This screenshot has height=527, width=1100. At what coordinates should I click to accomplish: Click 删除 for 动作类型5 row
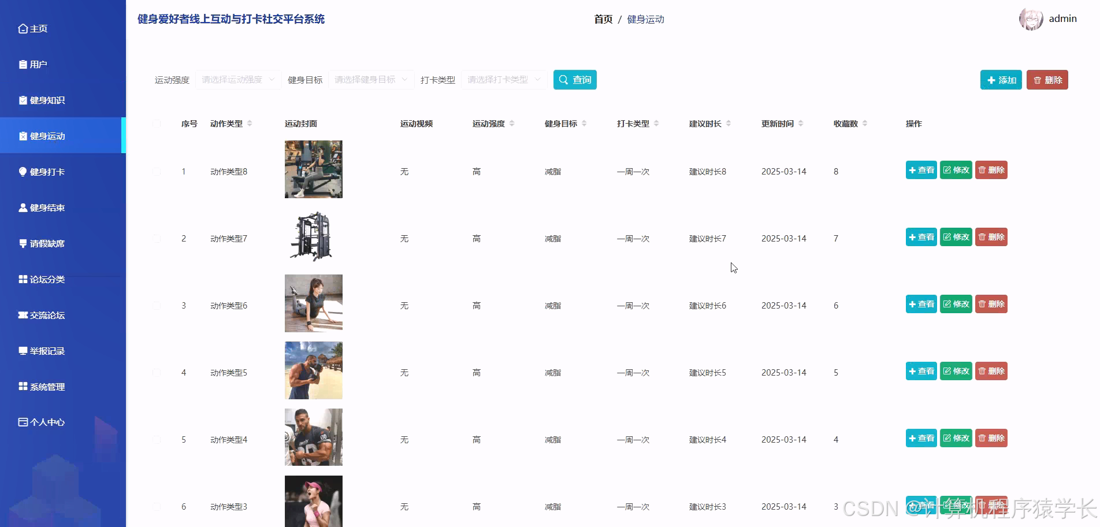pos(991,371)
